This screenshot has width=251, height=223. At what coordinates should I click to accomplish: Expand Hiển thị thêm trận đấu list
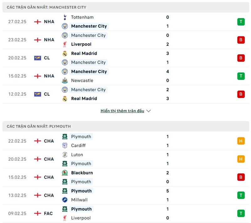(122, 111)
